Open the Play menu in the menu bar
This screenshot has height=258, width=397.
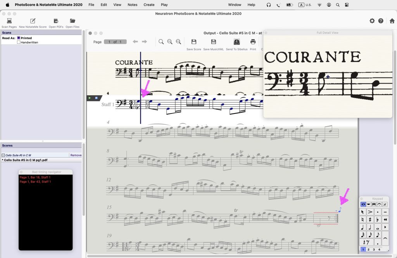[164, 5]
